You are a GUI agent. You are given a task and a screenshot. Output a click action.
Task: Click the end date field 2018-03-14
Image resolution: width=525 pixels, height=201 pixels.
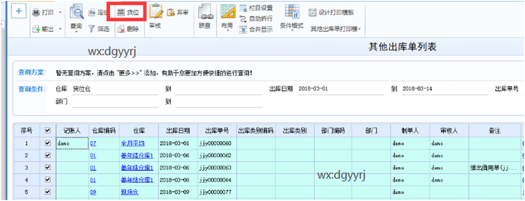445,89
